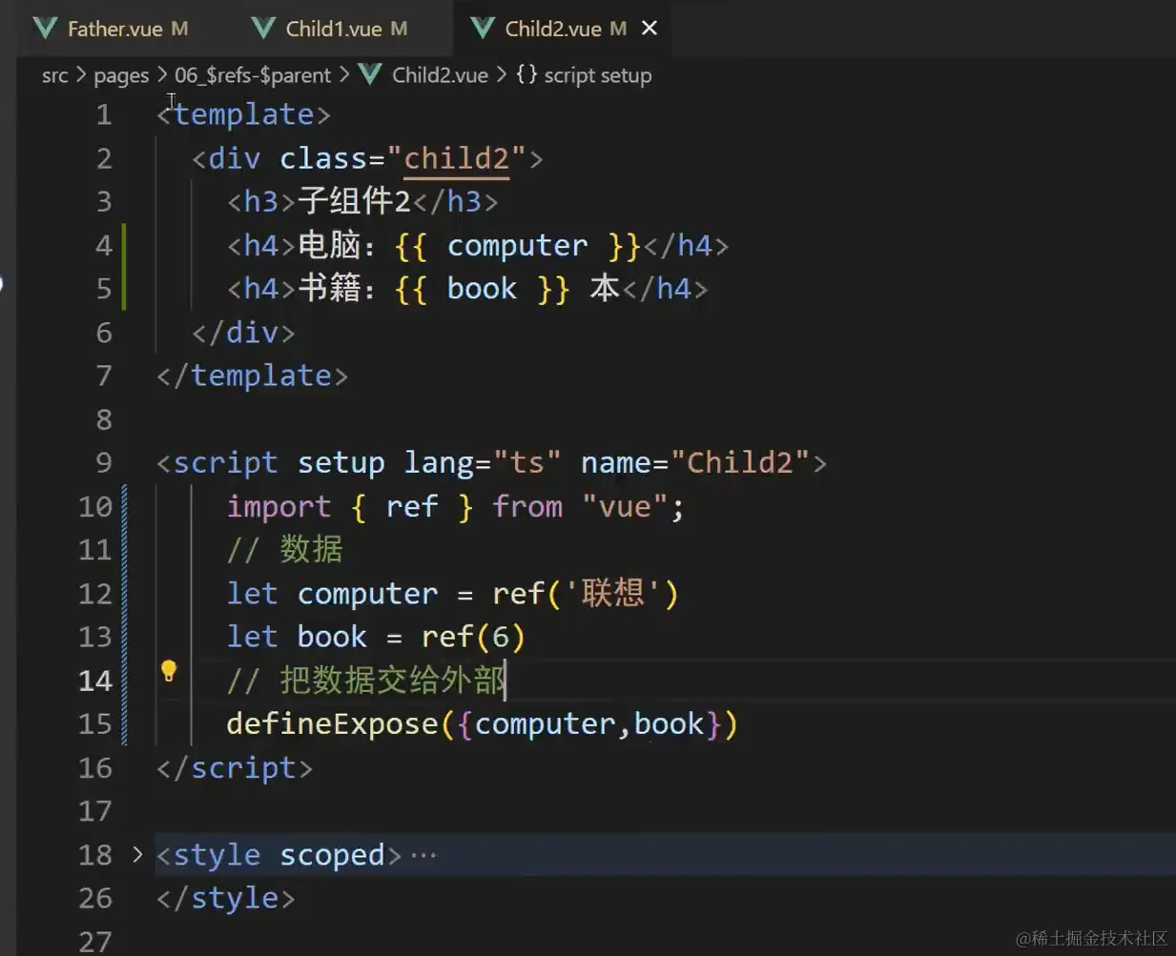Click line number 1 in the gutter
1176x956 pixels.
point(104,115)
